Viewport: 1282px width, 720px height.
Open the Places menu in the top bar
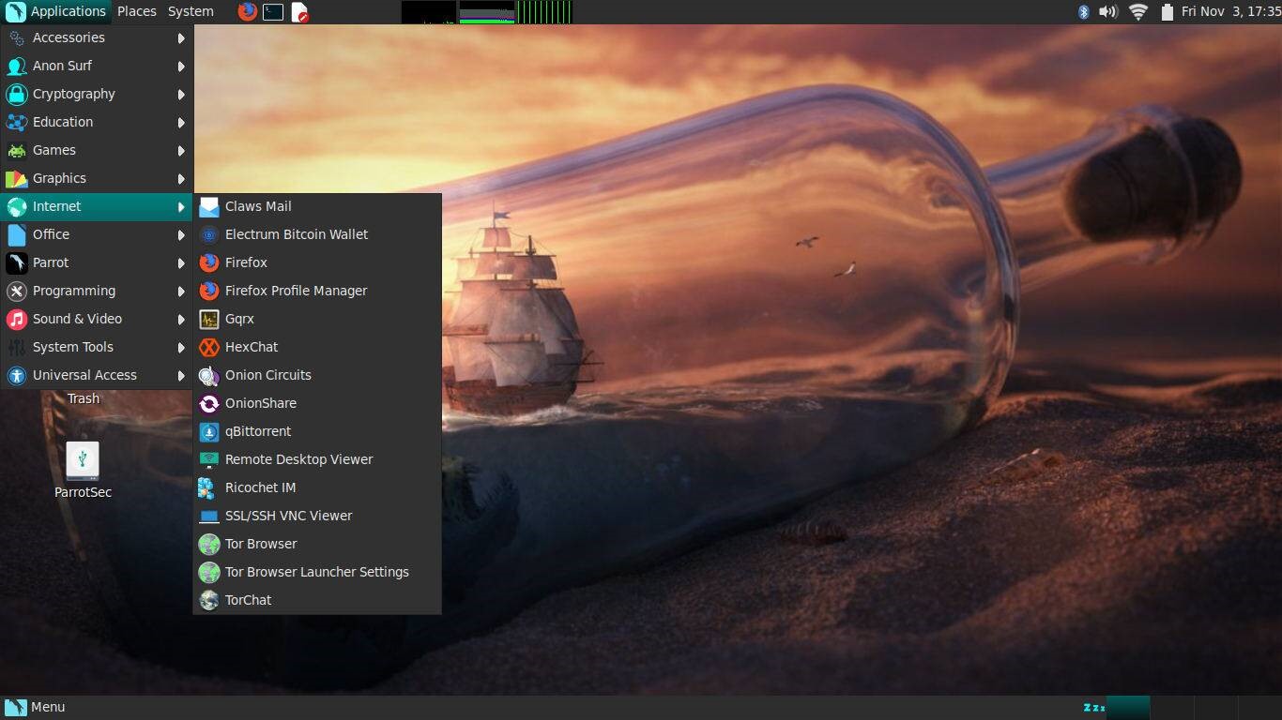(137, 11)
